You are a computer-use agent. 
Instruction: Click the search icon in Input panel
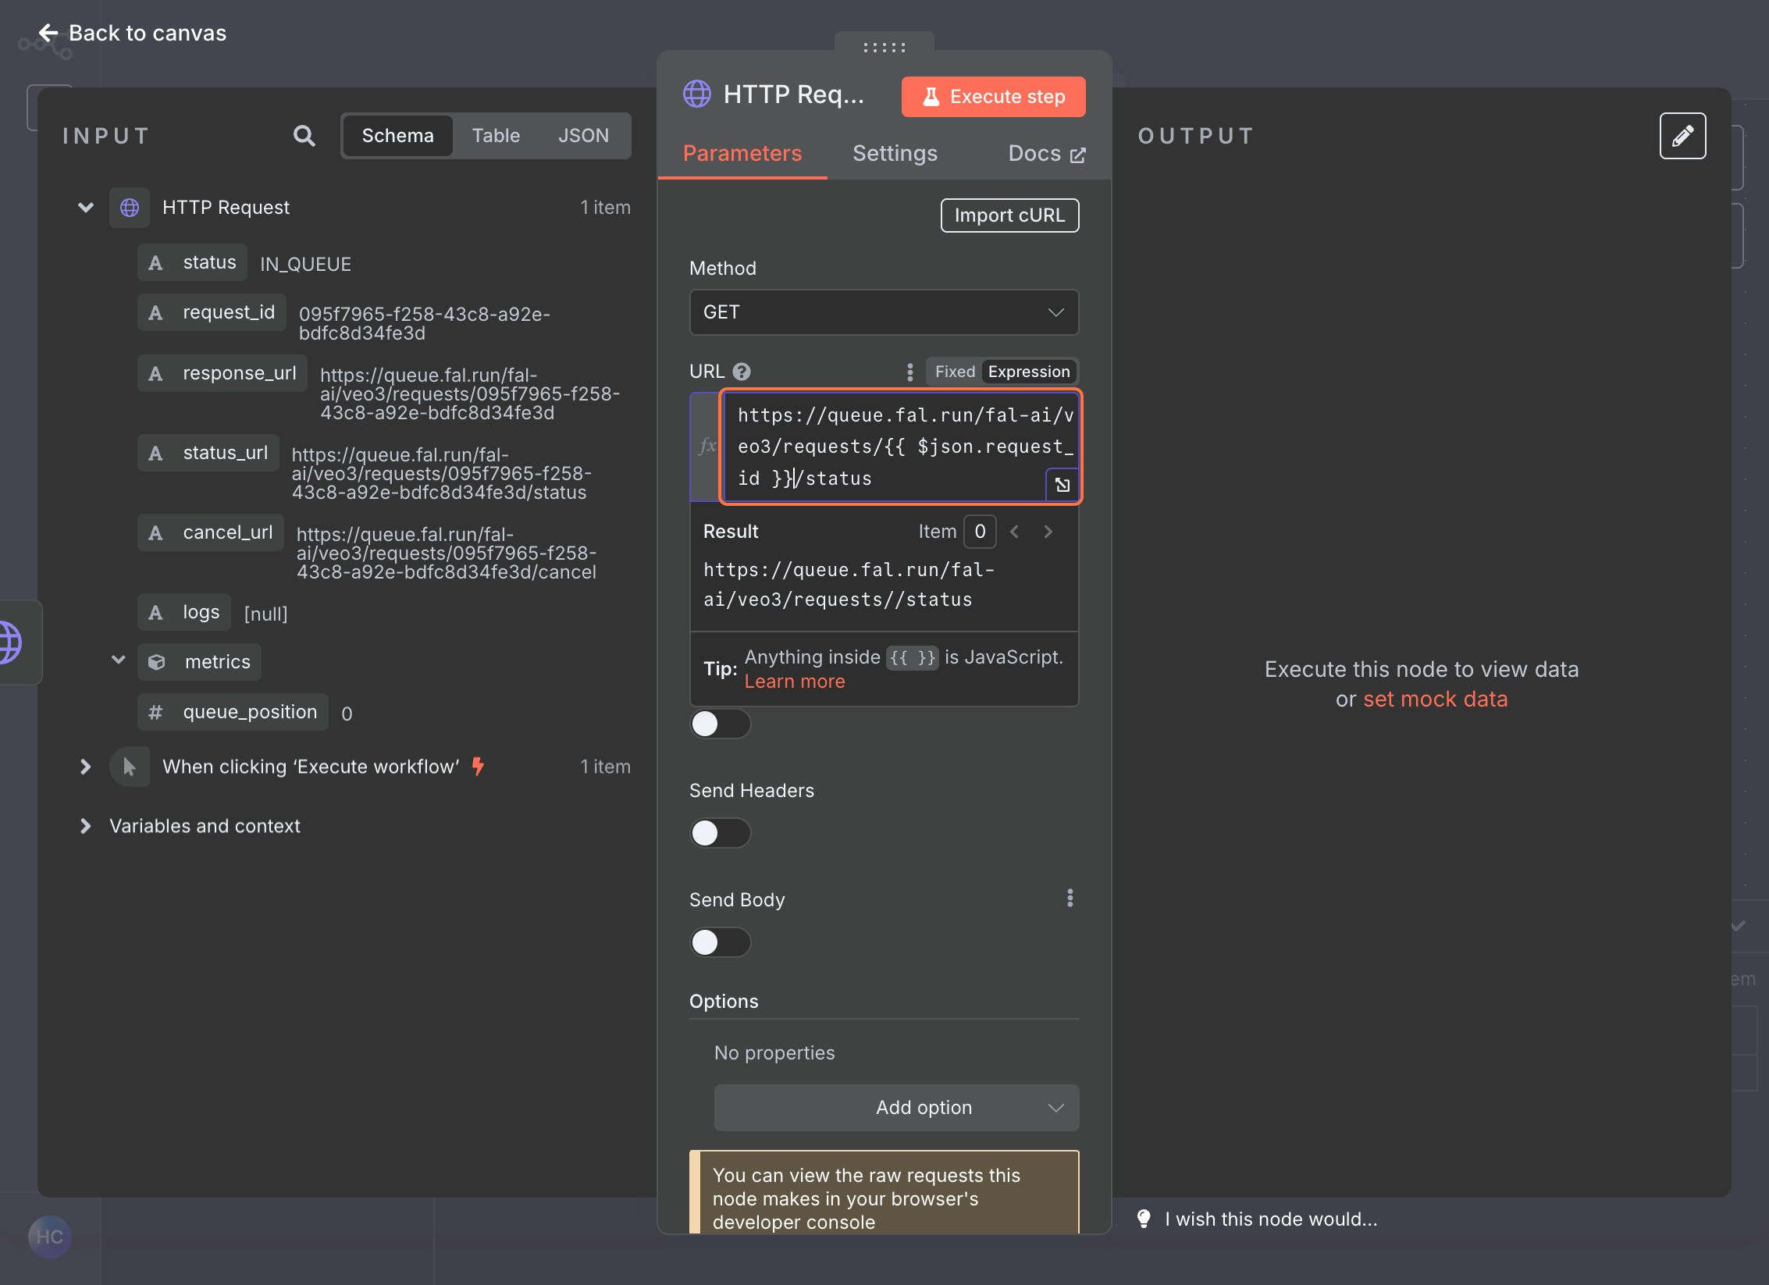point(304,136)
